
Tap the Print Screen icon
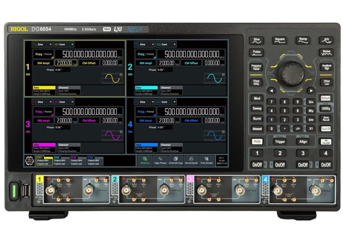[206, 160]
